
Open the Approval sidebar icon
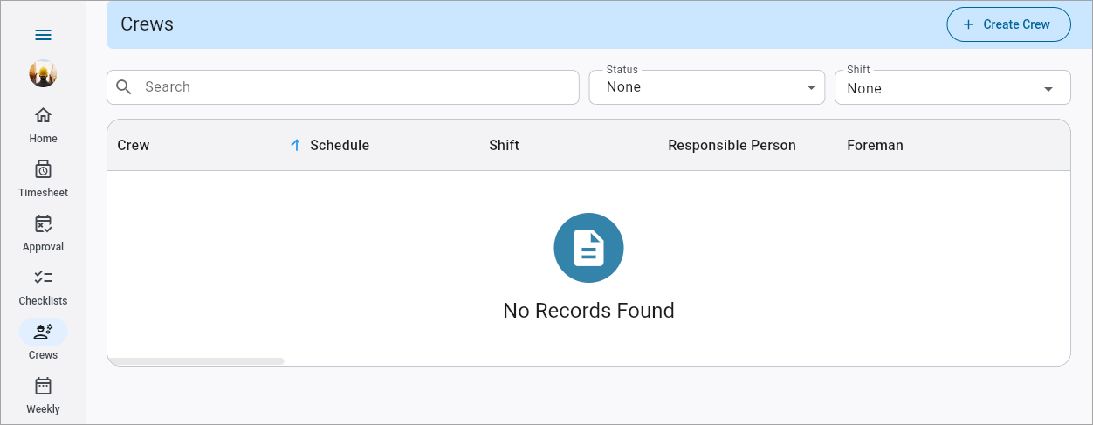coord(43,223)
